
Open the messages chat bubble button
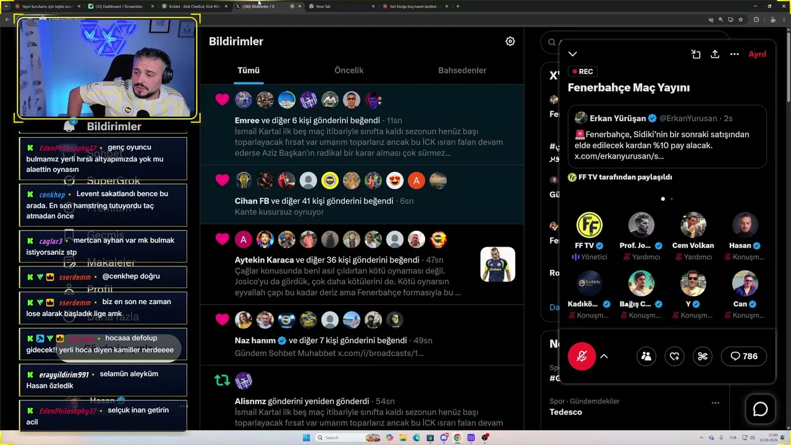pyautogui.click(x=760, y=409)
